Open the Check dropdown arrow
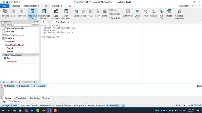Viewport: 202px width, 113px height. [138, 19]
